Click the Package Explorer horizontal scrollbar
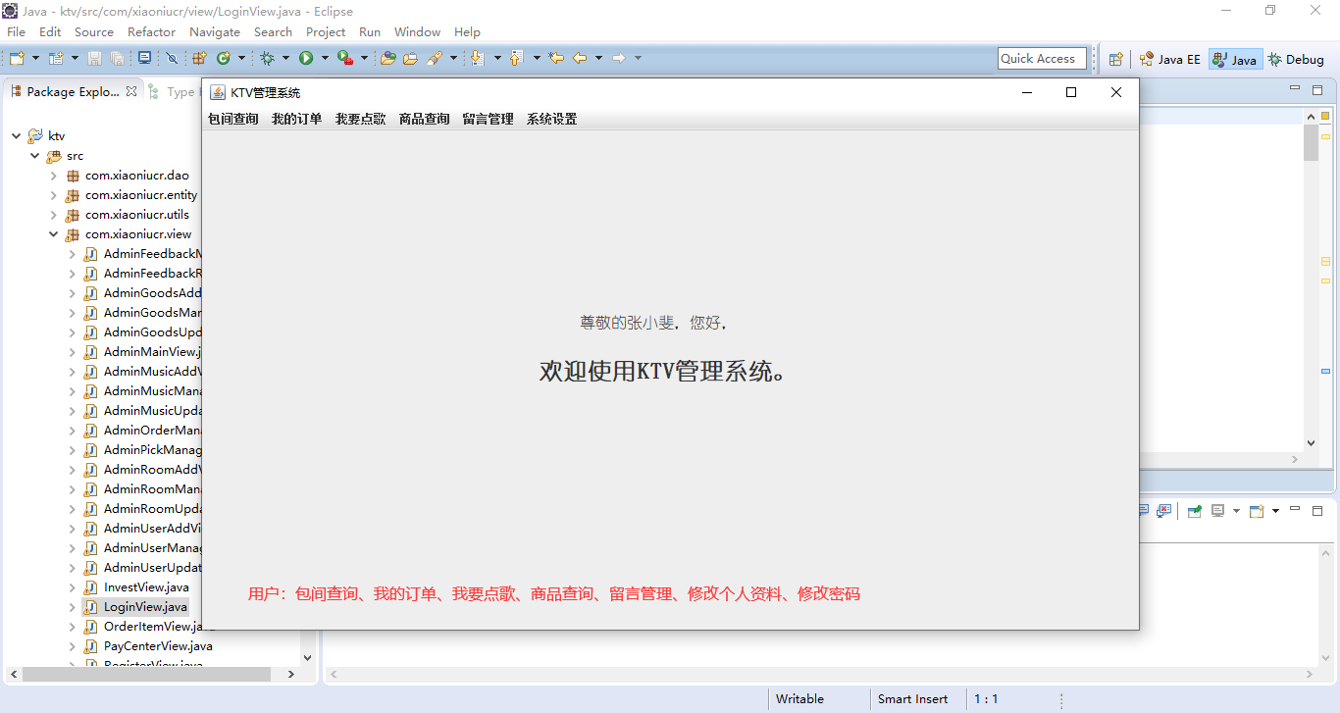Image resolution: width=1340 pixels, height=713 pixels. coord(147,674)
